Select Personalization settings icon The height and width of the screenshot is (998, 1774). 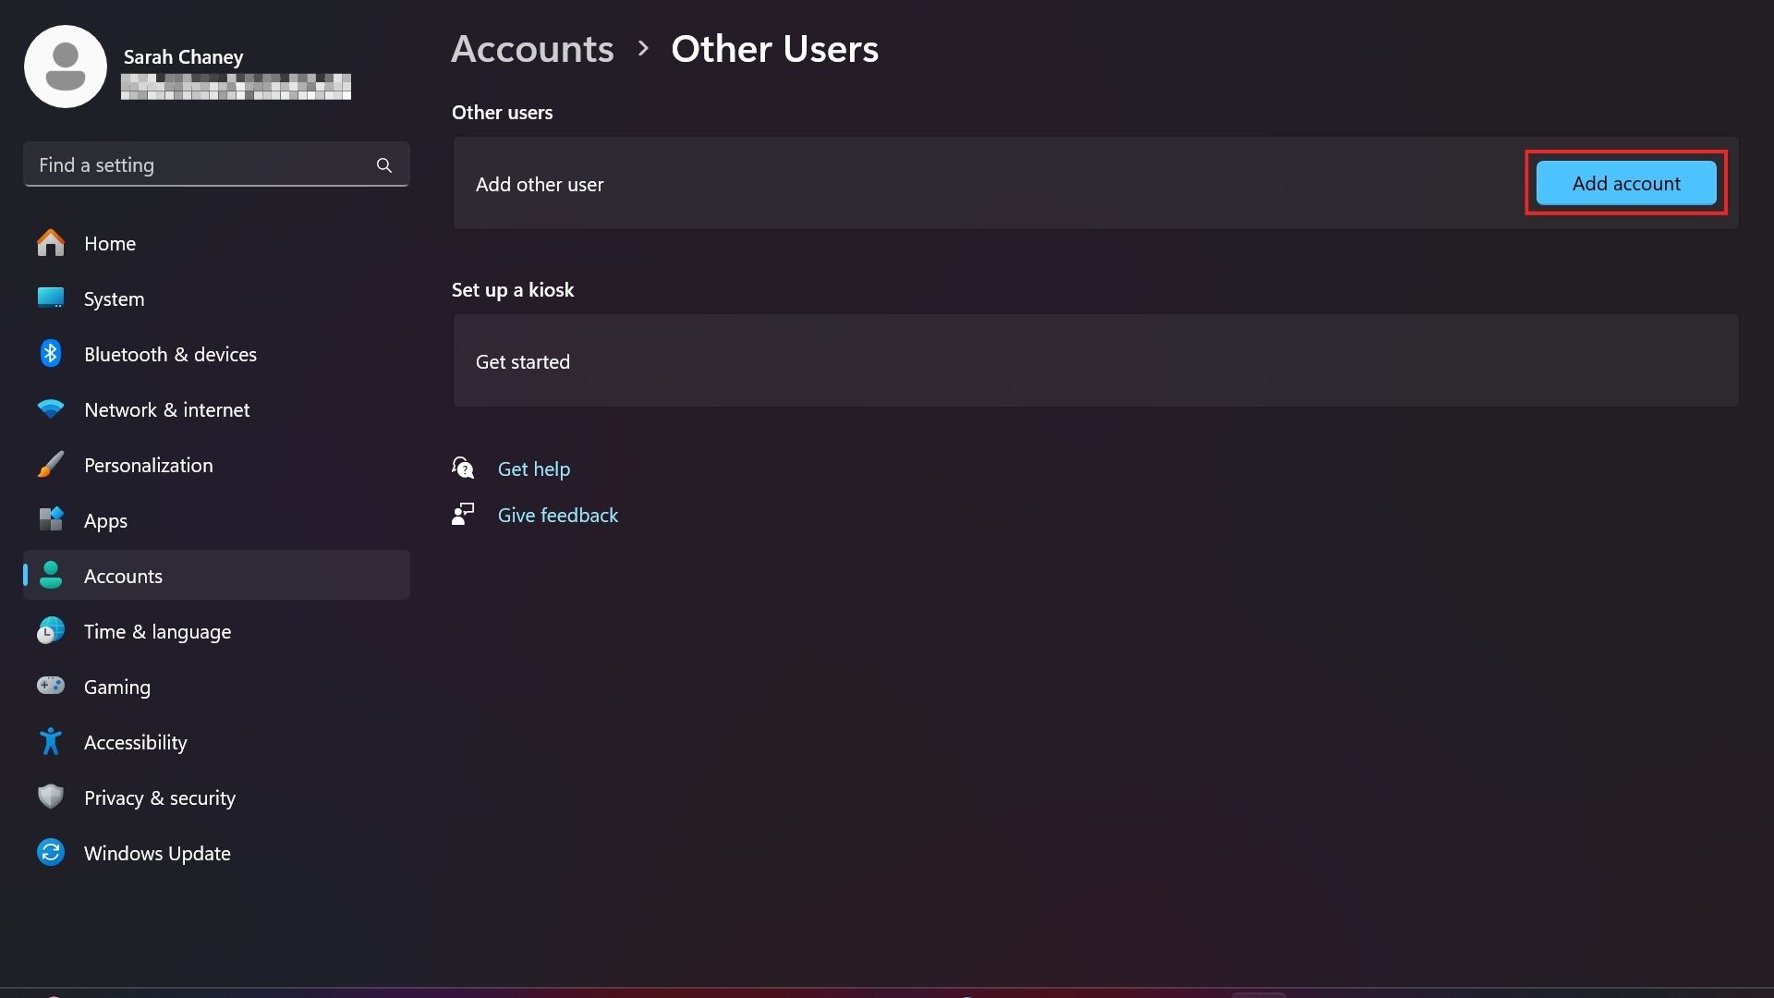(50, 464)
